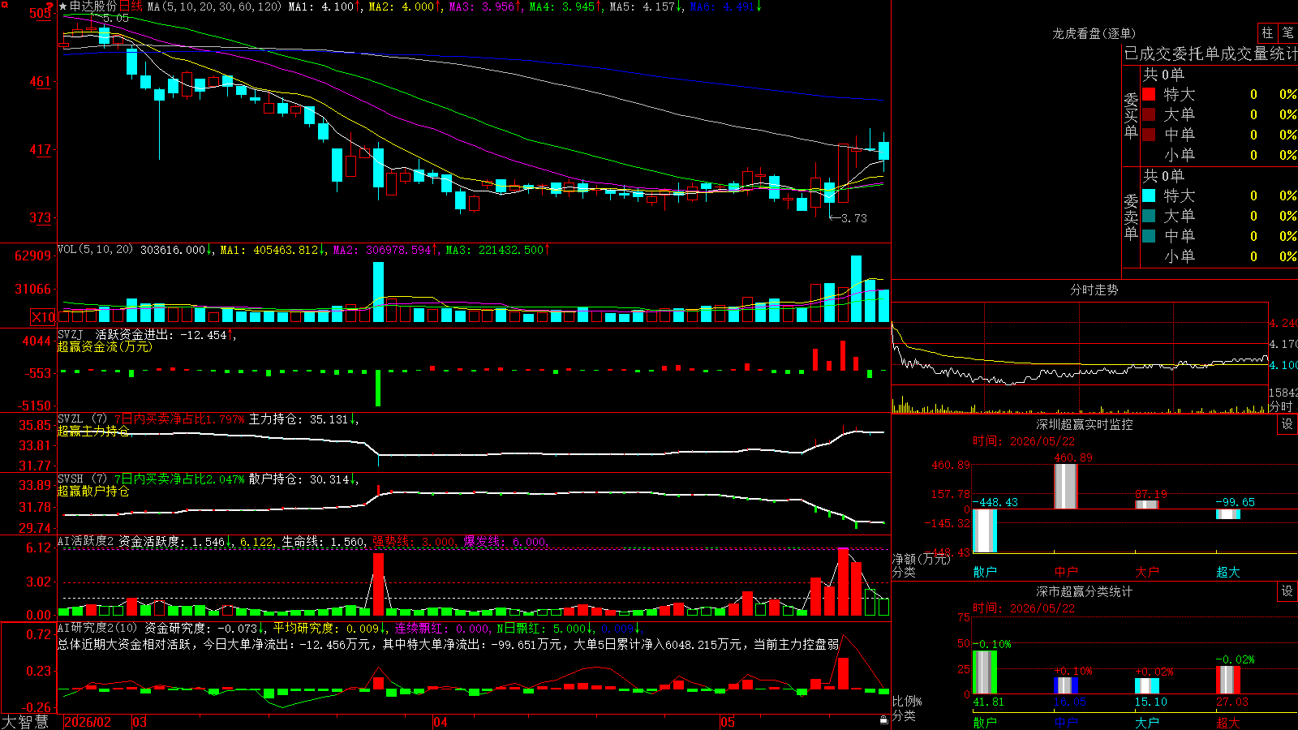Click the 已成交委托单成交量统计 header

1210,54
